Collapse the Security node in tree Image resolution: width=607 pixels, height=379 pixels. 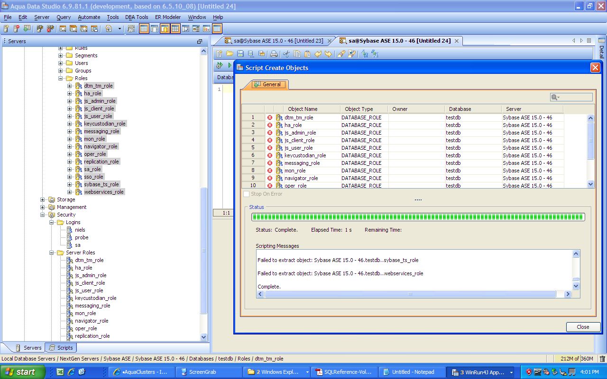point(43,215)
